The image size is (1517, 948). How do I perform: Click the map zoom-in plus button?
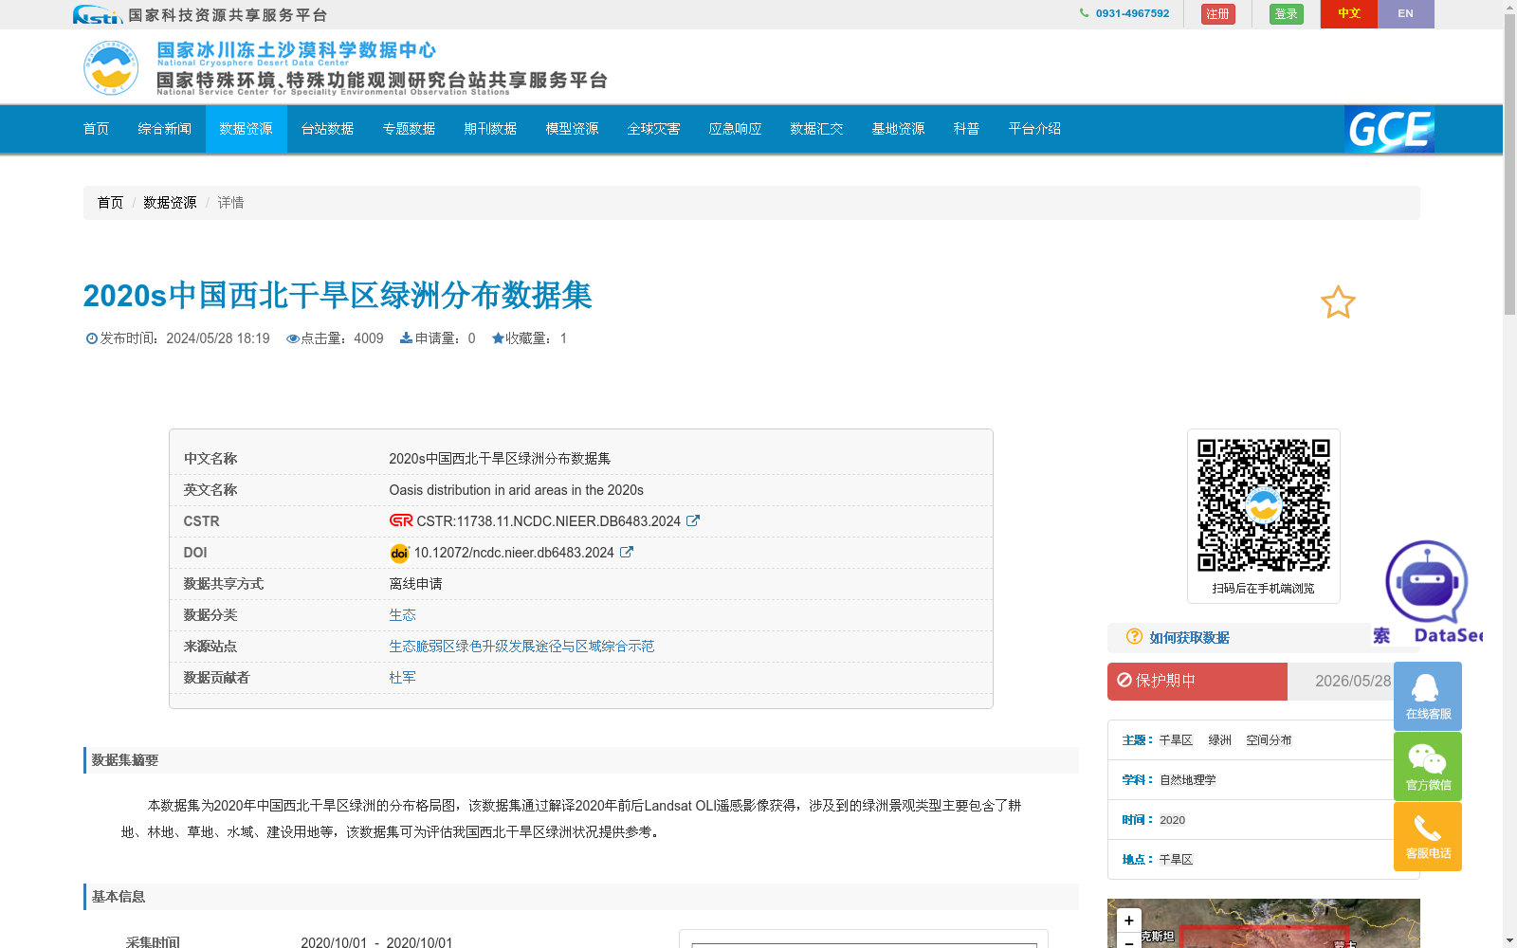tap(1129, 921)
